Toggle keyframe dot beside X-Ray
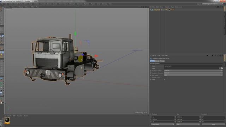 [x=151, y=79]
